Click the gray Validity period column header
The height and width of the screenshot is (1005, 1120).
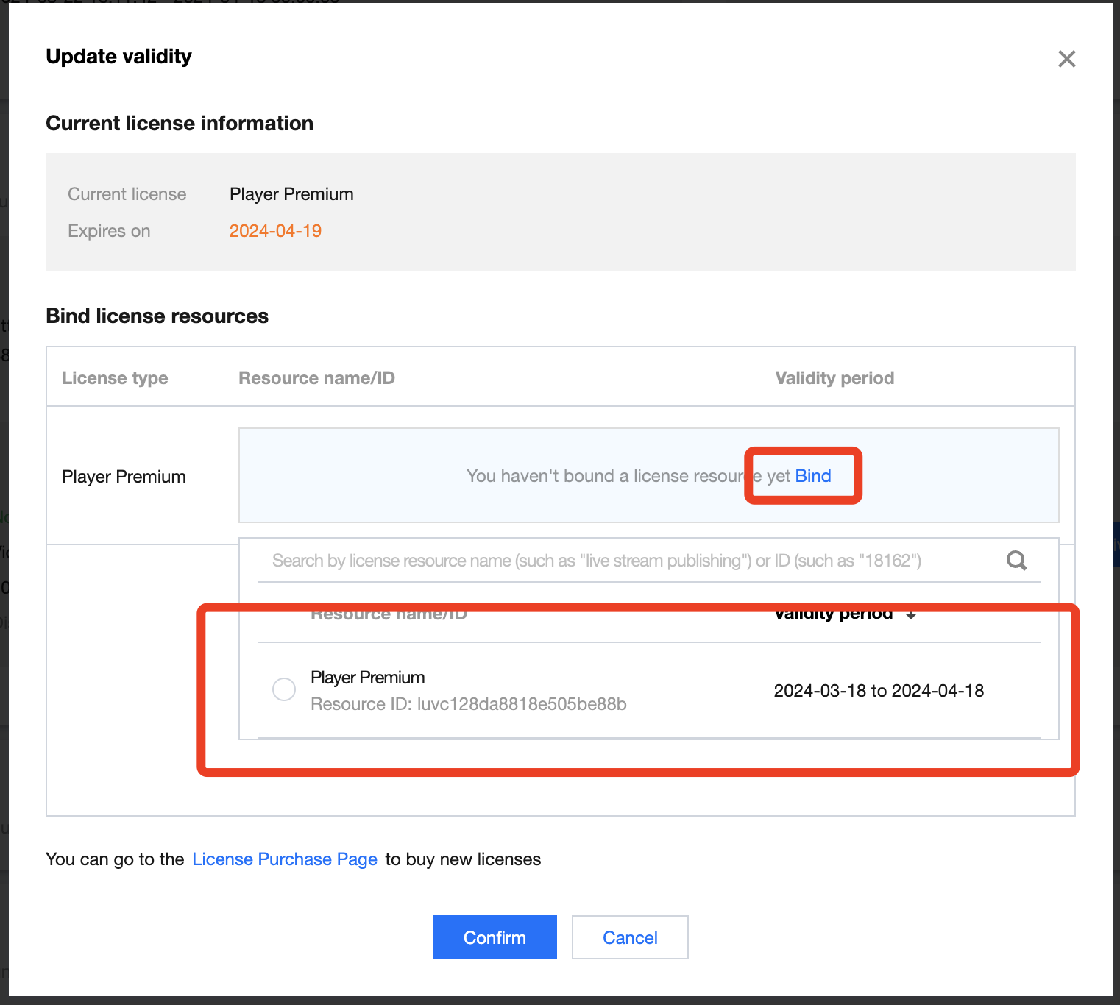(x=834, y=378)
